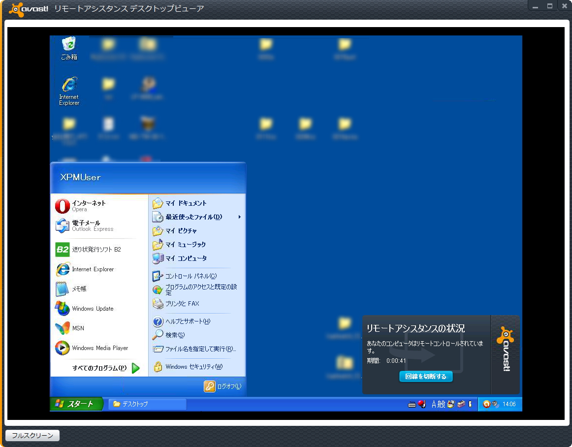Click the 般 conversion mode indicator
The height and width of the screenshot is (447, 572).
pyautogui.click(x=442, y=404)
